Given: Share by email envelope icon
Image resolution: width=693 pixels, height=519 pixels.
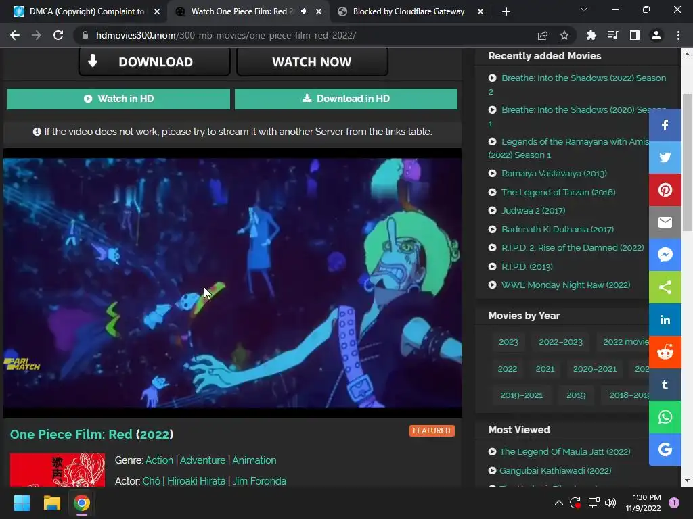Looking at the screenshot, I should 665,222.
